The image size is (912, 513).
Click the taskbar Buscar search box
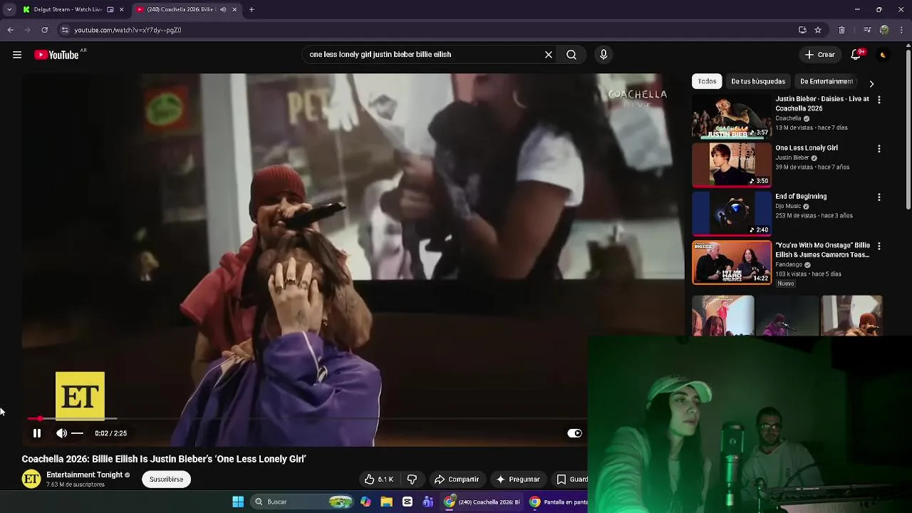coord(304,502)
